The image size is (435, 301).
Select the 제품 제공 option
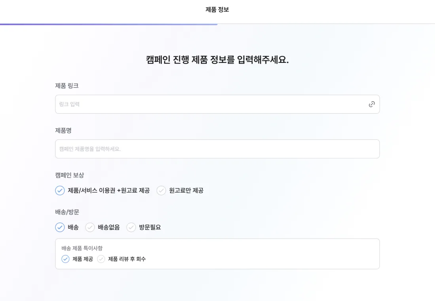(77, 259)
